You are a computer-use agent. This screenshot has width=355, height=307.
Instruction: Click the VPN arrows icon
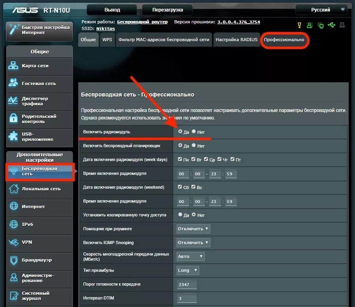[13, 242]
